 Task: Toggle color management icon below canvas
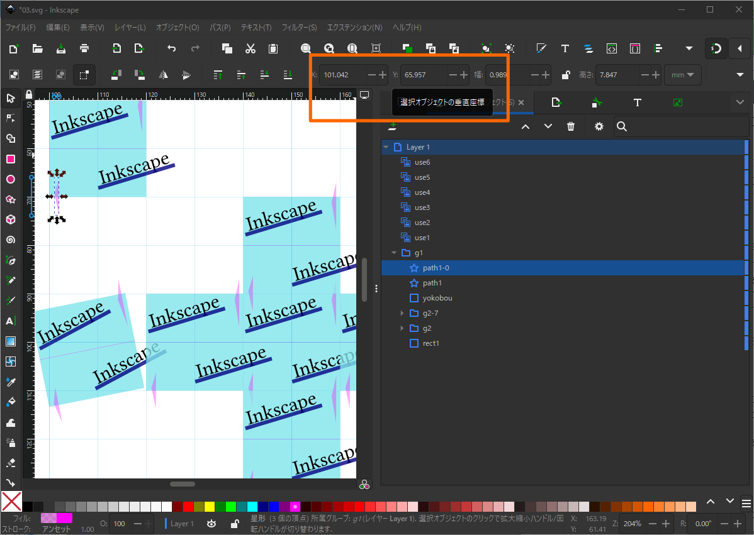pos(364,485)
